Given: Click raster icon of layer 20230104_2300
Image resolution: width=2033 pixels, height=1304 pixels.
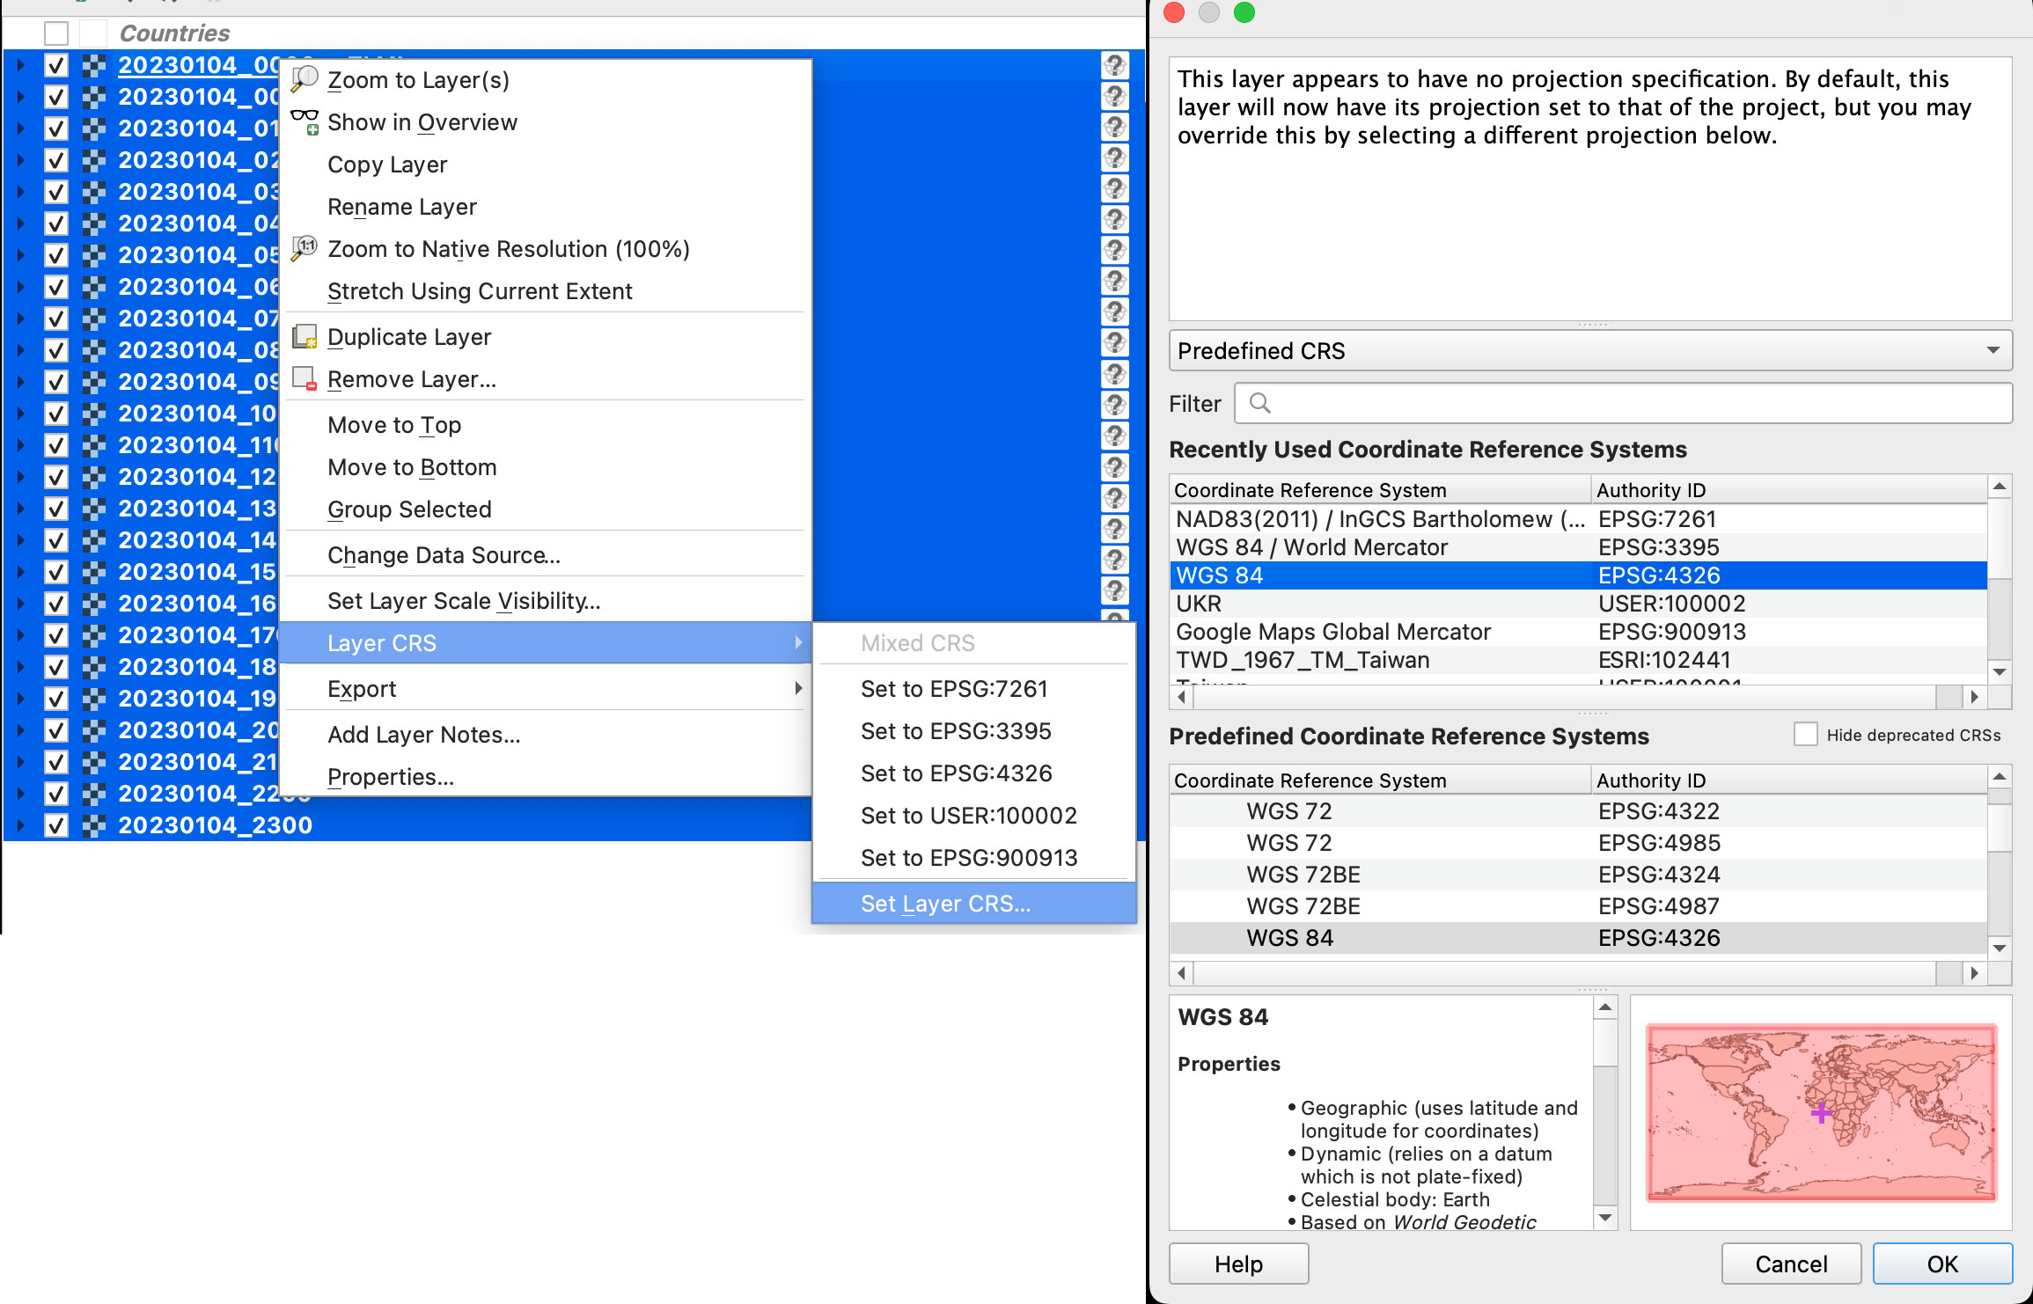Looking at the screenshot, I should point(94,825).
